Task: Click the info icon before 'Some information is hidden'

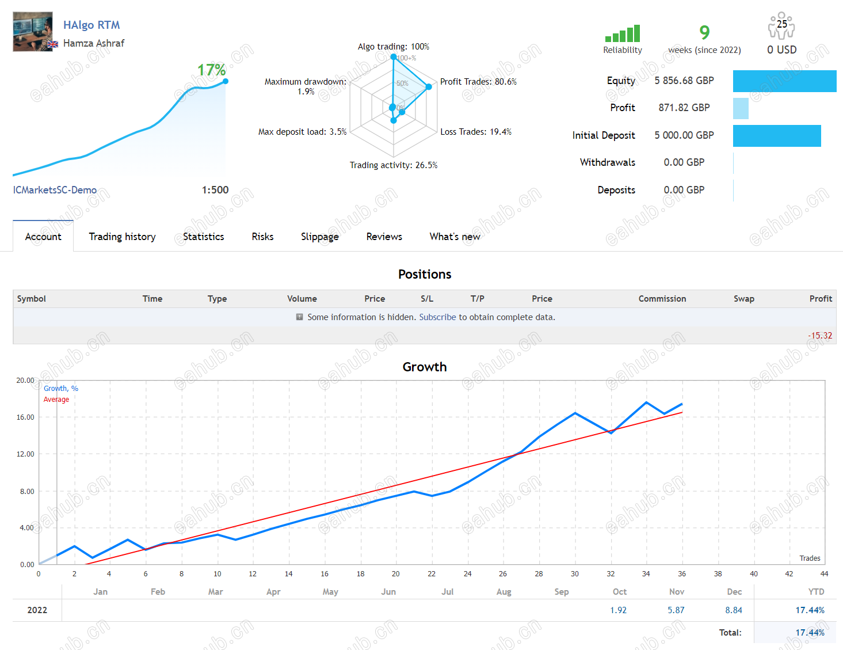Action: [299, 317]
